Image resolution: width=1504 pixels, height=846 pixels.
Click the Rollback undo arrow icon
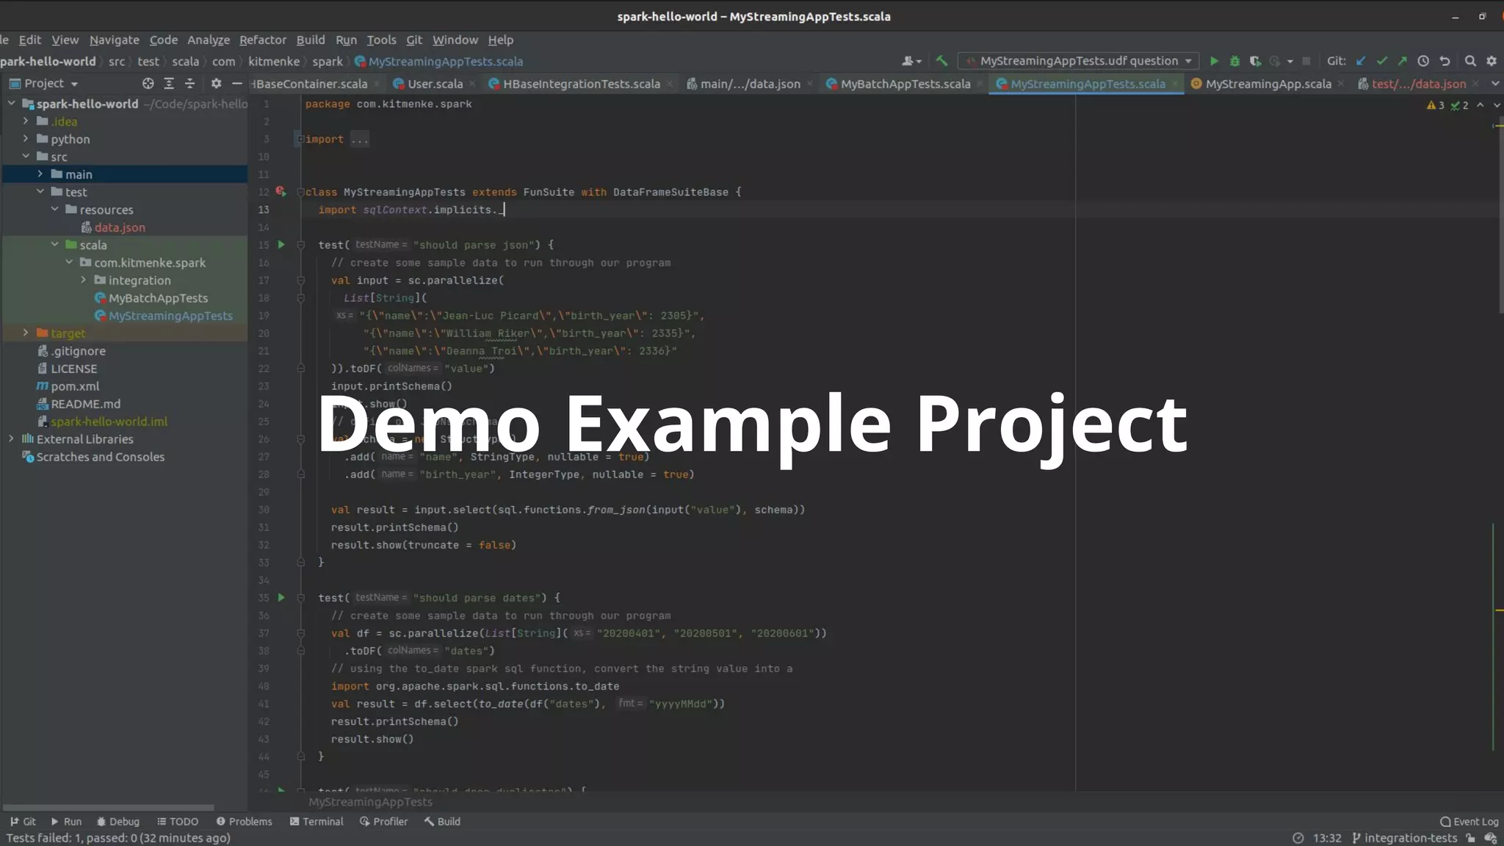click(x=1445, y=61)
